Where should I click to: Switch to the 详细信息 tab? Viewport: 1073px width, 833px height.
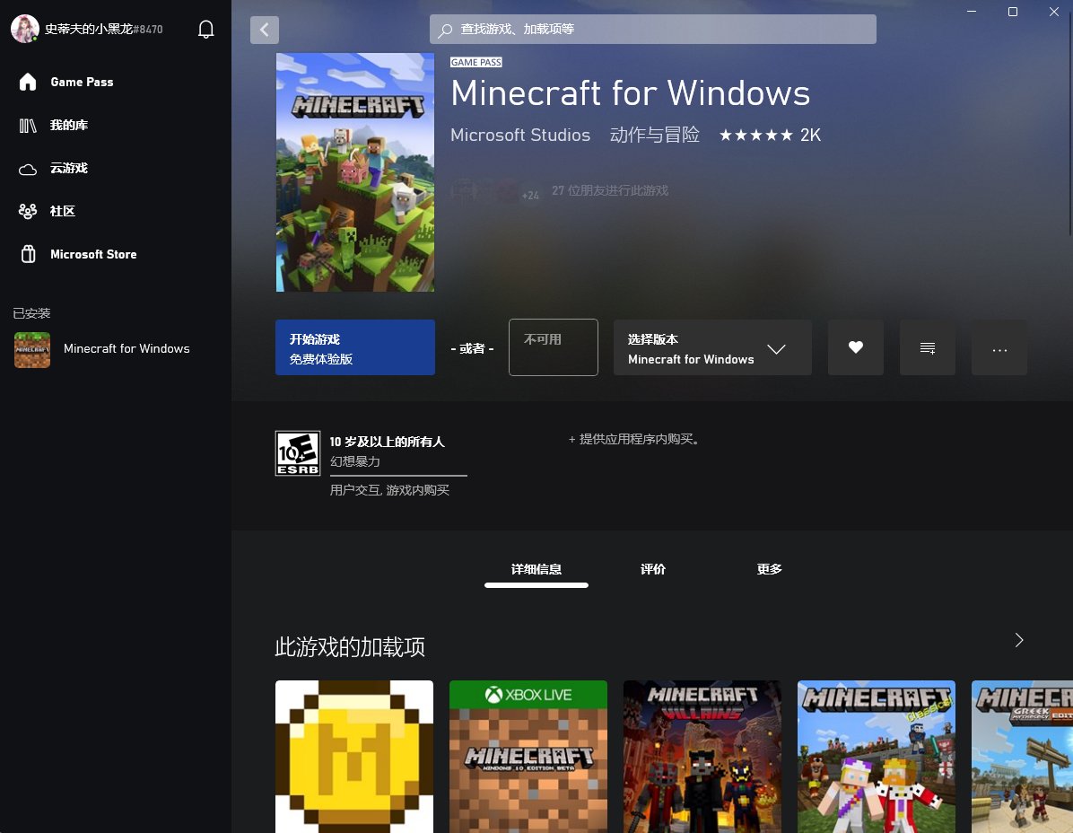[x=536, y=569]
